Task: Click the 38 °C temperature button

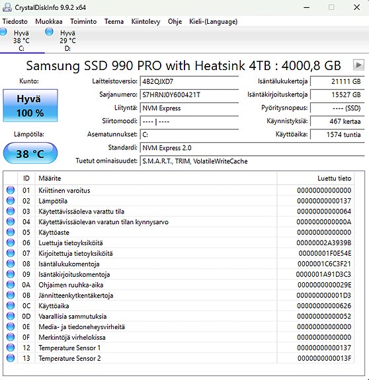Action: tap(30, 153)
